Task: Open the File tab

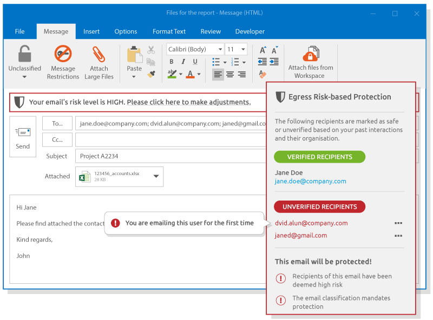Action: click(19, 31)
